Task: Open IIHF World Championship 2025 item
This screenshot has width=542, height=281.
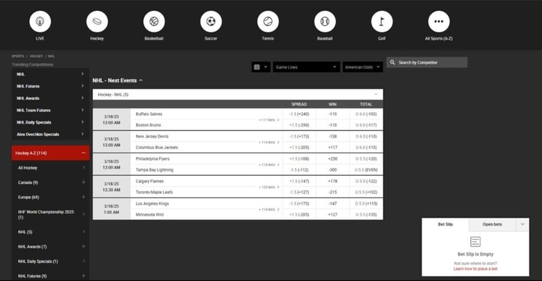Action: (50, 214)
